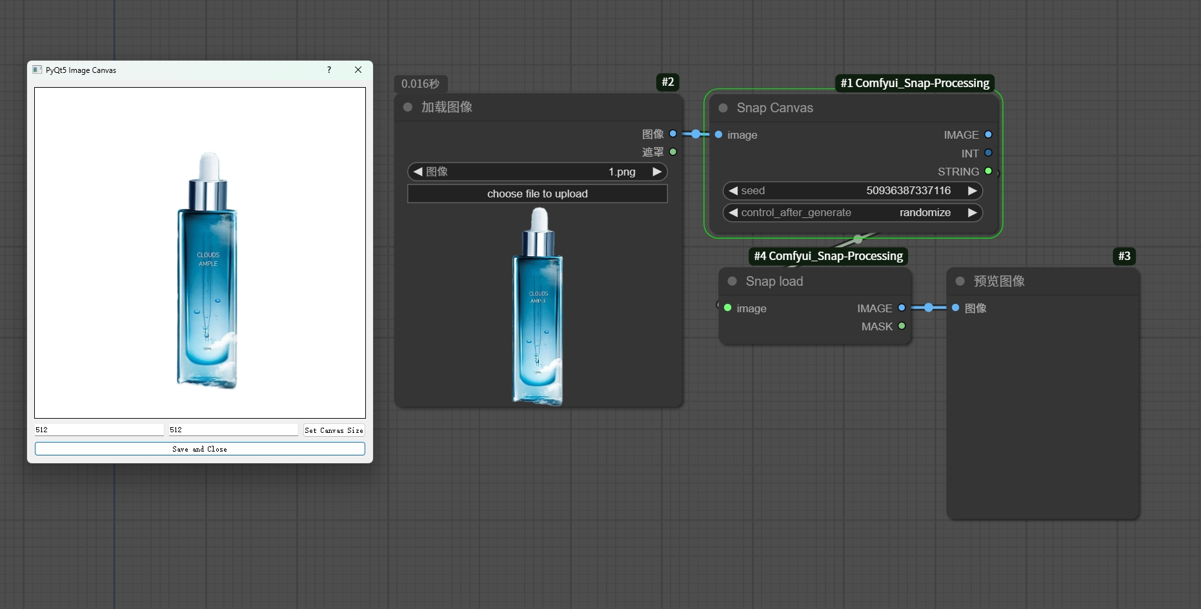Click the Save and Close button
Image resolution: width=1201 pixels, height=609 pixels.
coord(200,449)
